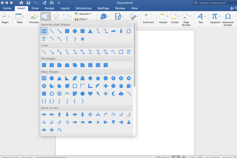Open the Layout tab
Image resolution: width=237 pixels, height=158 pixels.
point(65,8)
